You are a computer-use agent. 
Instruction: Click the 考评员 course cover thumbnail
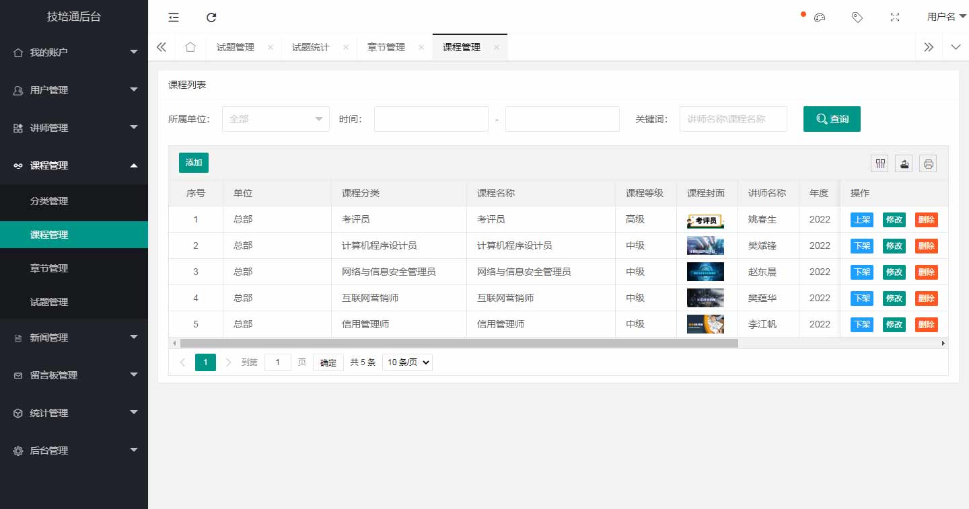[x=705, y=219]
